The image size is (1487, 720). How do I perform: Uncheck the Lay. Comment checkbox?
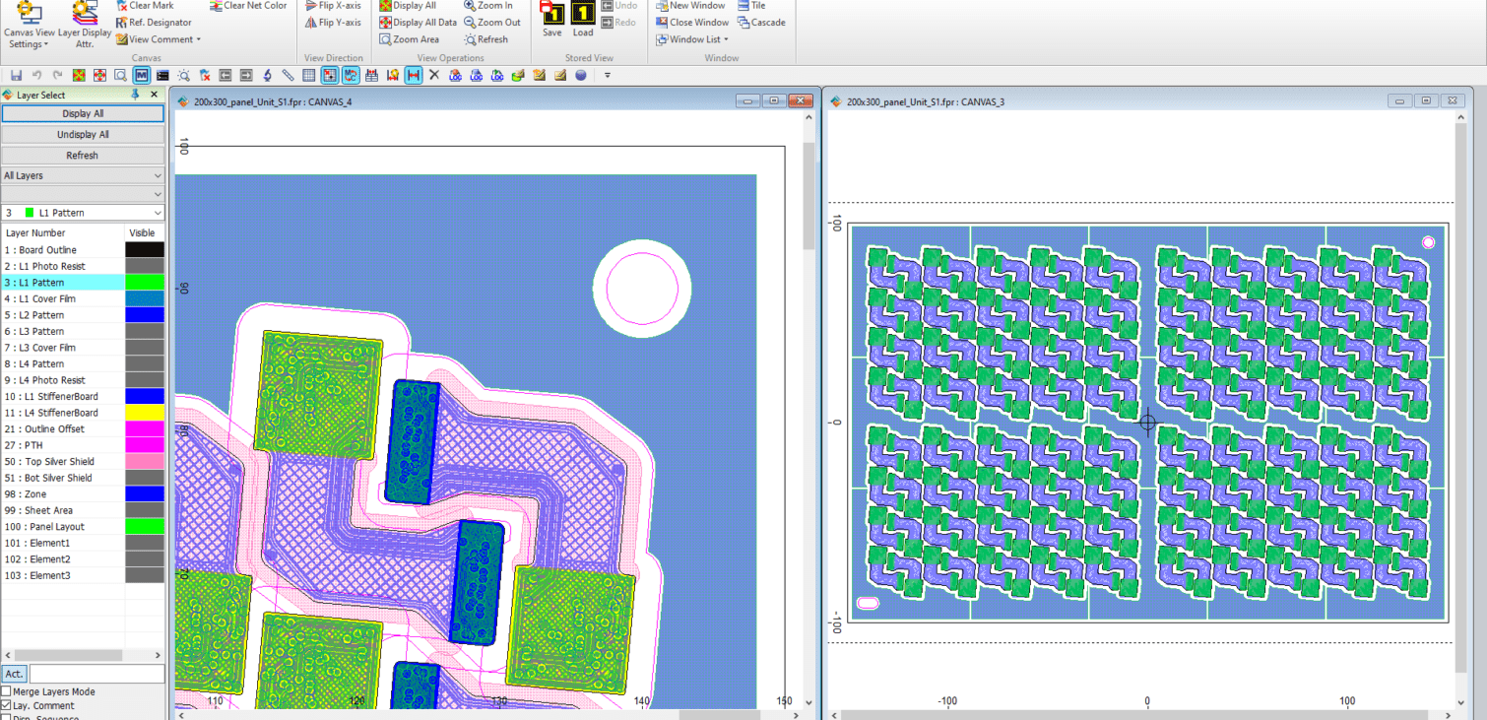click(x=7, y=706)
